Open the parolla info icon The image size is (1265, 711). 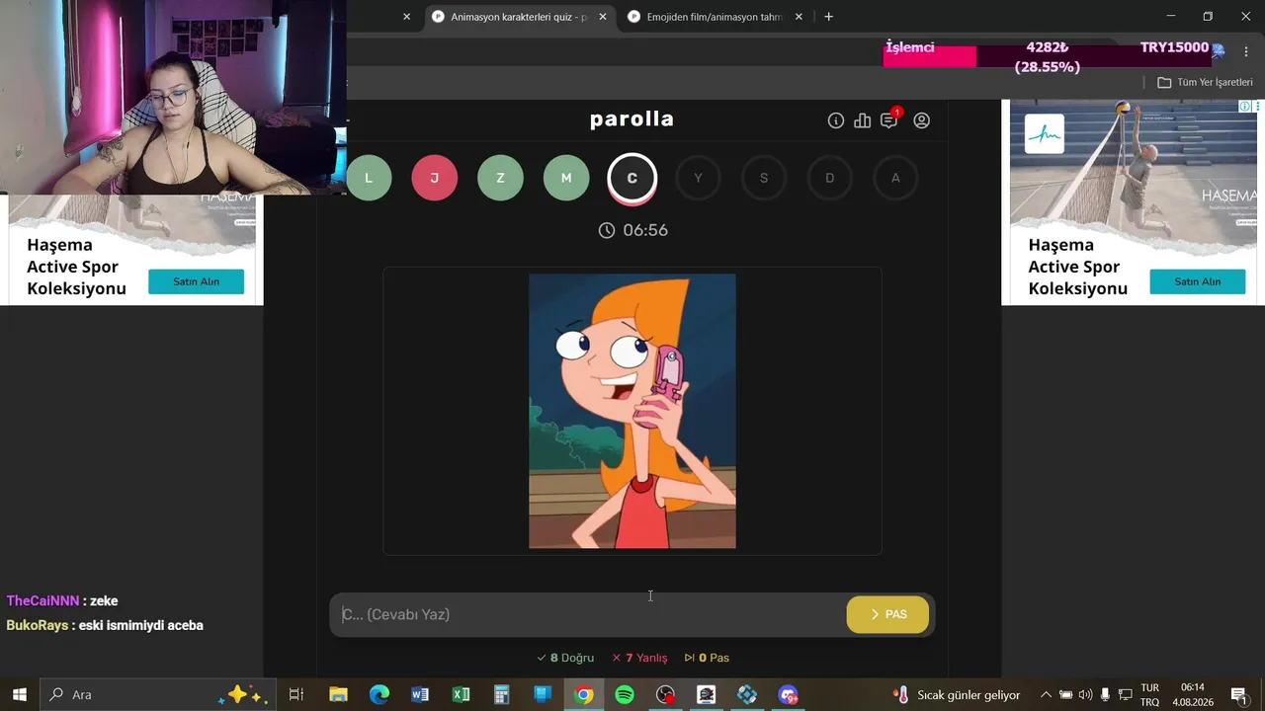tap(836, 120)
